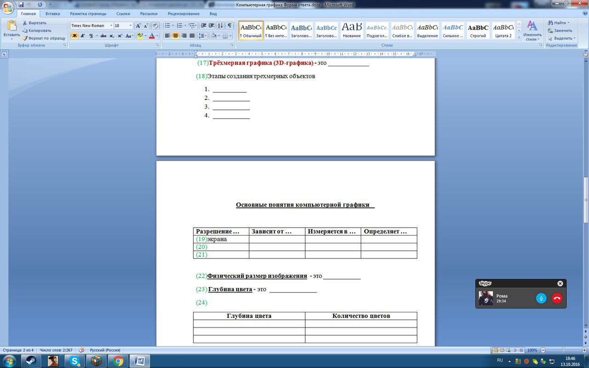This screenshot has width=589, height=368.
Task: Increase paragraph indent
Action: tap(211, 26)
